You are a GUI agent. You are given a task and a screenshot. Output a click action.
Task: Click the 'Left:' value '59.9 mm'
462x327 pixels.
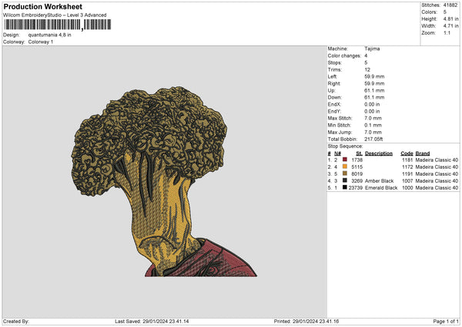tap(374, 76)
